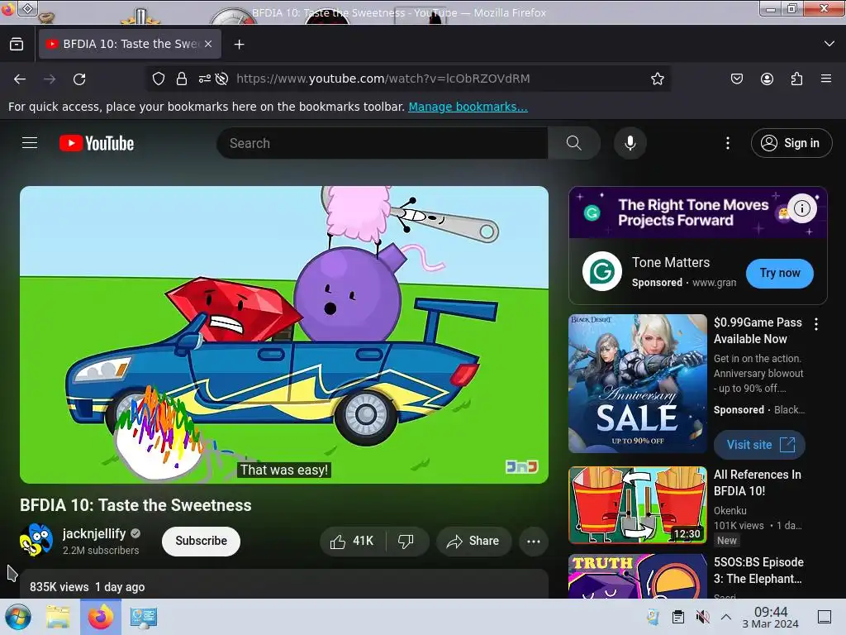Open Black Desert Anniversary Sale thumbnail
Image resolution: width=846 pixels, height=635 pixels.
(x=638, y=384)
